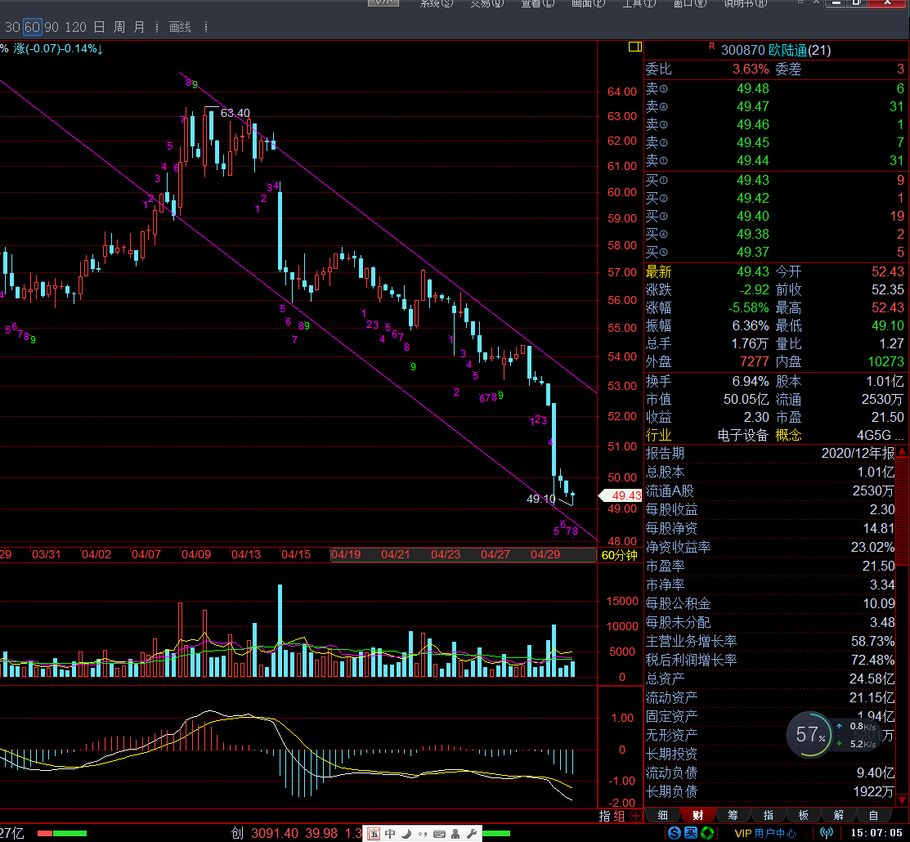The width and height of the screenshot is (910, 842).
Task: Click the 买① 49.43 order row
Action: click(x=775, y=181)
